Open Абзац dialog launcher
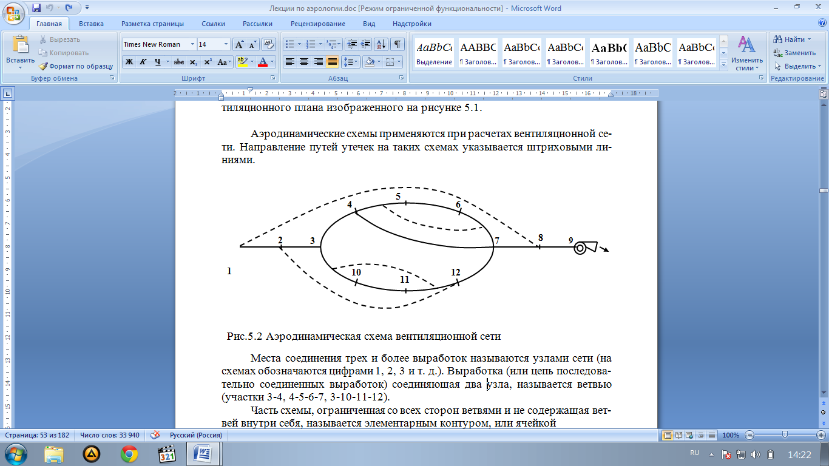Image resolution: width=829 pixels, height=466 pixels. click(402, 78)
